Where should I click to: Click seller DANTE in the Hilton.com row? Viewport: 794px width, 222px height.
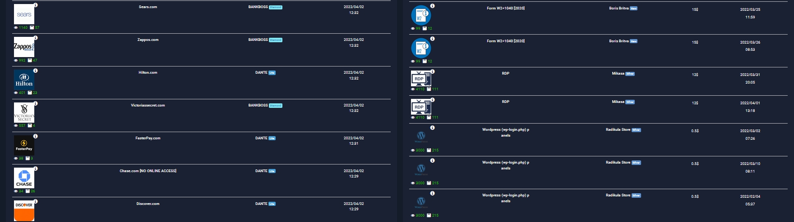261,72
